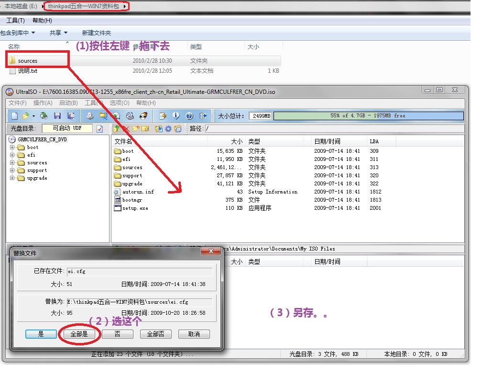Select support folder in ISO file list
Viewport: 482px width, 365px height.
tap(128, 176)
